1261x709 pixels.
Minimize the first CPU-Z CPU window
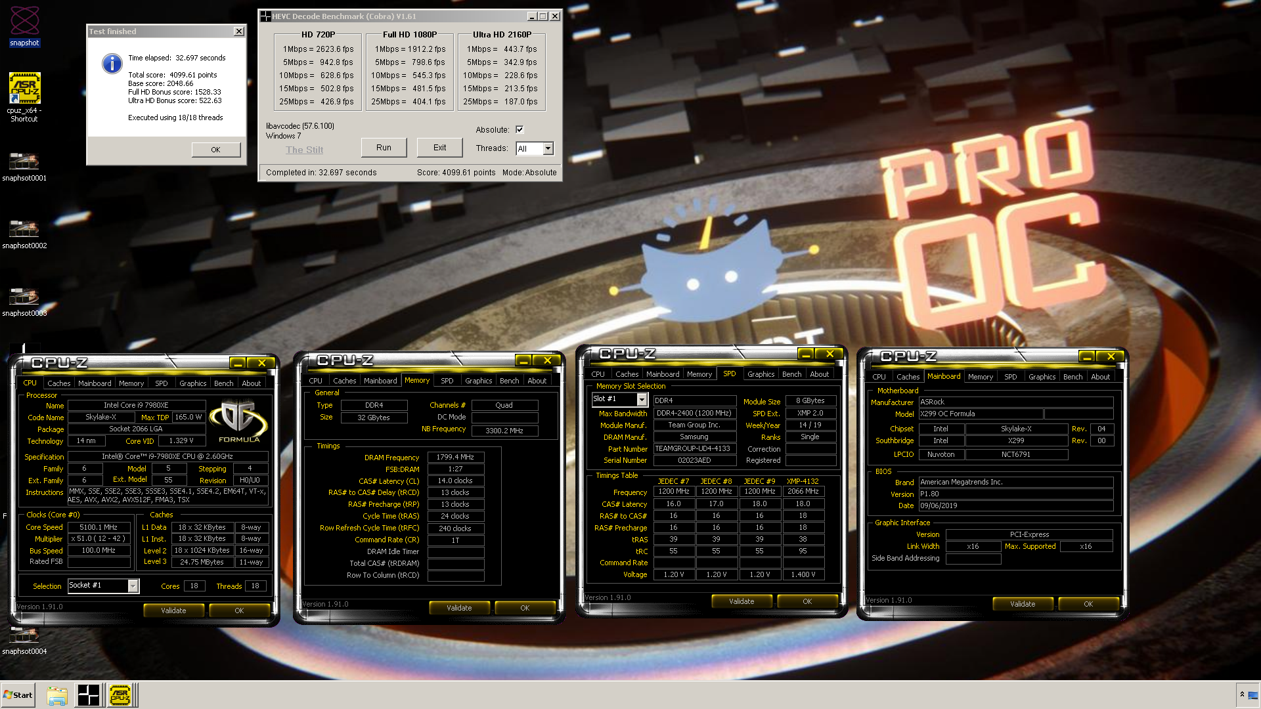[x=238, y=363]
